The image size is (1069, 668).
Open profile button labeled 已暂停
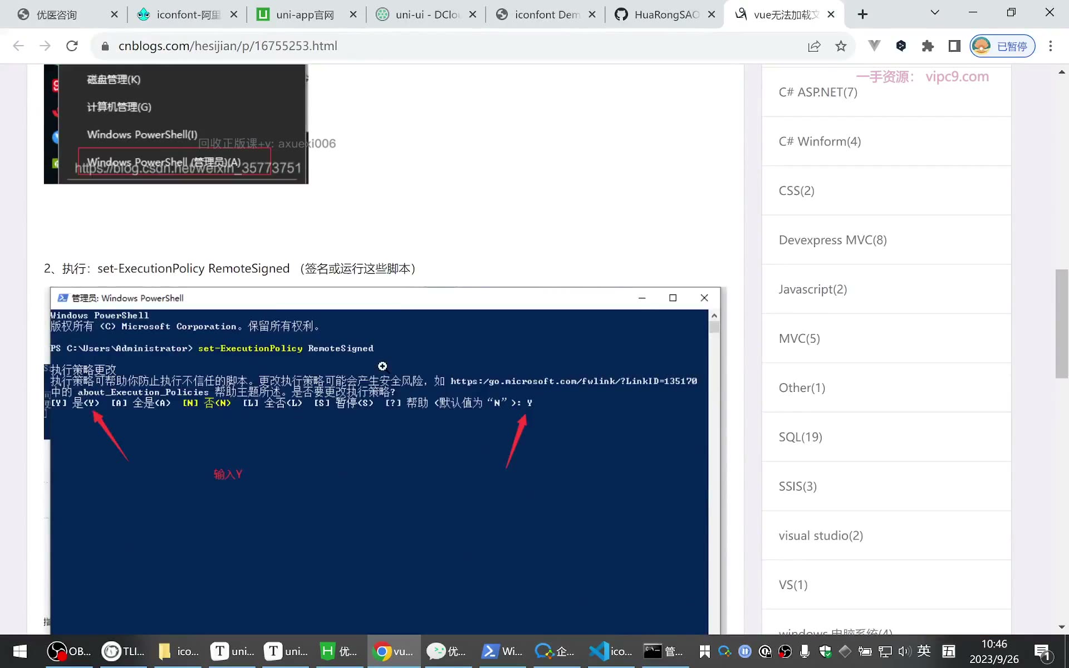click(1002, 46)
